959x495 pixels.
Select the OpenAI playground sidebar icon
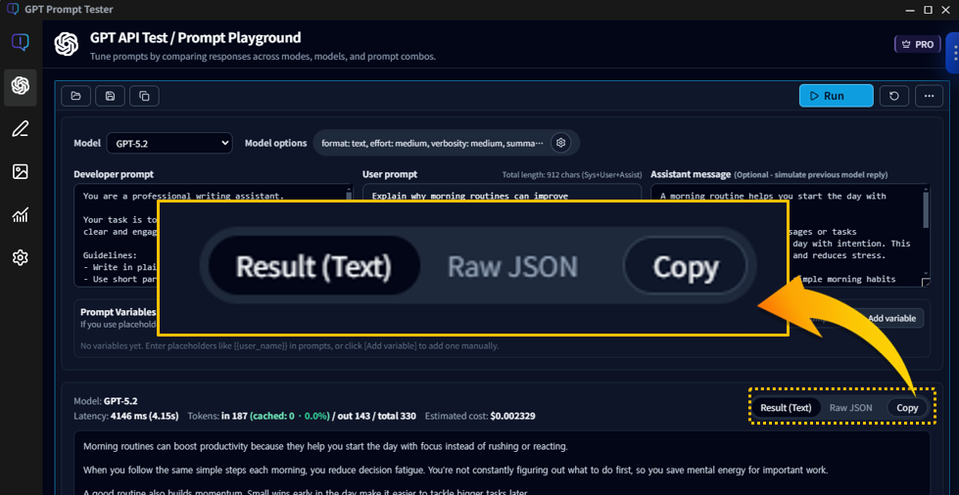20,86
